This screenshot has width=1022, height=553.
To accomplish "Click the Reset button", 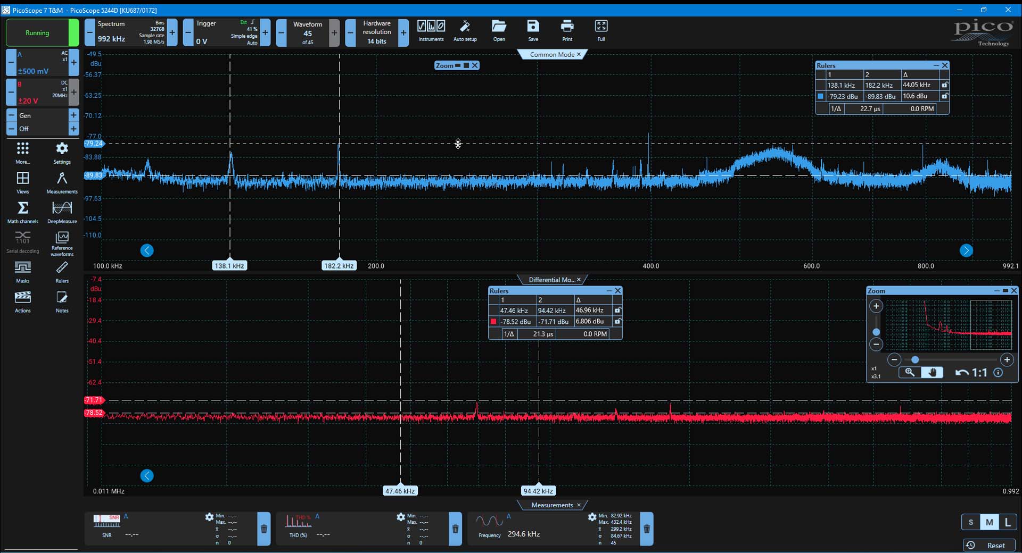I will coord(989,546).
